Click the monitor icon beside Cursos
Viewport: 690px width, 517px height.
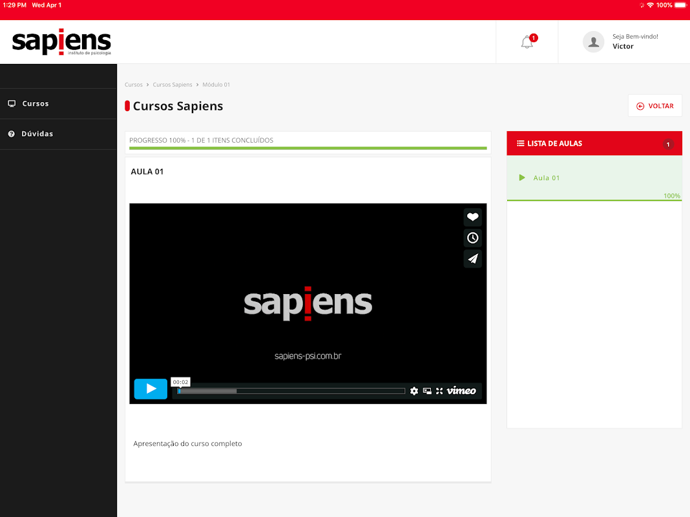(12, 103)
